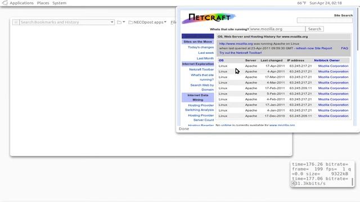This screenshot has width=360, height=202.
Task: Click the 5-Feb-2011 date cell
Action: tap(276, 94)
